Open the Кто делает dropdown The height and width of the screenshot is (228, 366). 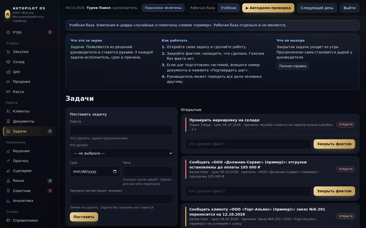pos(121,153)
